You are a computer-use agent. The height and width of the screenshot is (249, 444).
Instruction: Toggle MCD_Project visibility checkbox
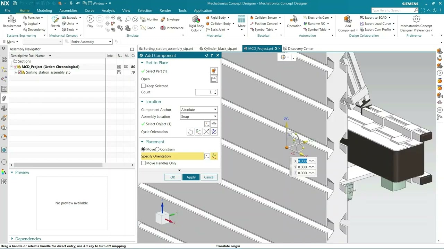click(x=16, y=67)
